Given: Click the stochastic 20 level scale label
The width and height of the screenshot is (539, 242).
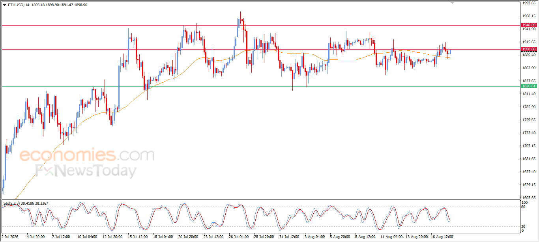Looking at the screenshot, I should [x=524, y=226].
